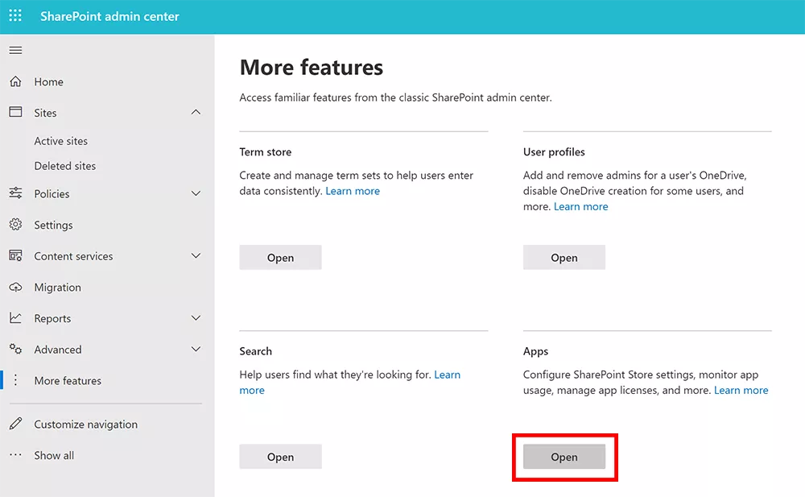Click the Advanced gears icon
805x497 pixels.
pyautogui.click(x=15, y=349)
